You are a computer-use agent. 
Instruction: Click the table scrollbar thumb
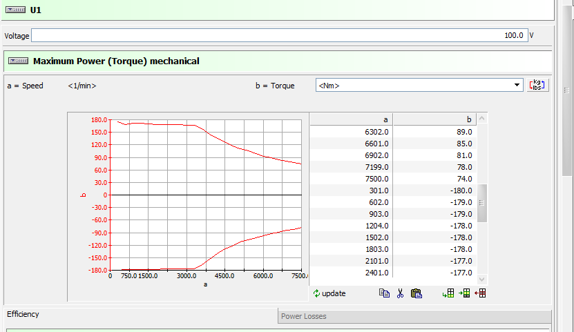(x=481, y=203)
